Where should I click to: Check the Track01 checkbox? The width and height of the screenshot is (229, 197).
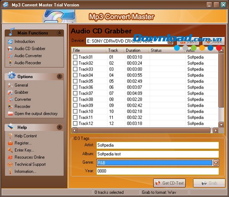pyautogui.click(x=75, y=57)
